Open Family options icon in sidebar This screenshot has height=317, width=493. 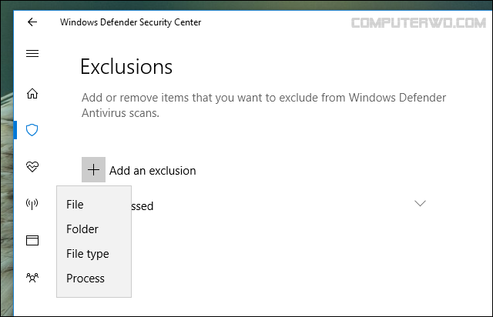coord(32,277)
